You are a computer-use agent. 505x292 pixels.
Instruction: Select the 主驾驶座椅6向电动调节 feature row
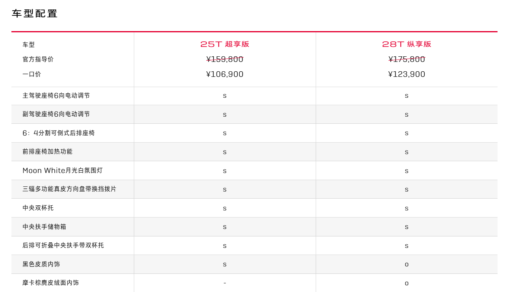(x=56, y=96)
